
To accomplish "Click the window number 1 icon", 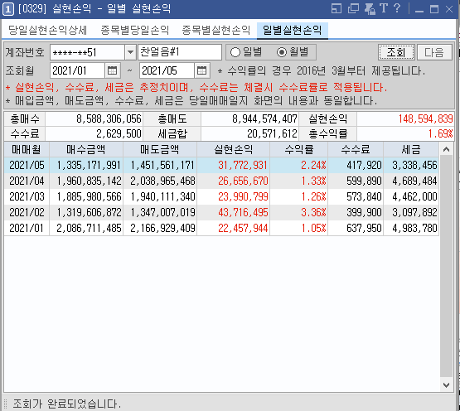I will pyautogui.click(x=8, y=9).
